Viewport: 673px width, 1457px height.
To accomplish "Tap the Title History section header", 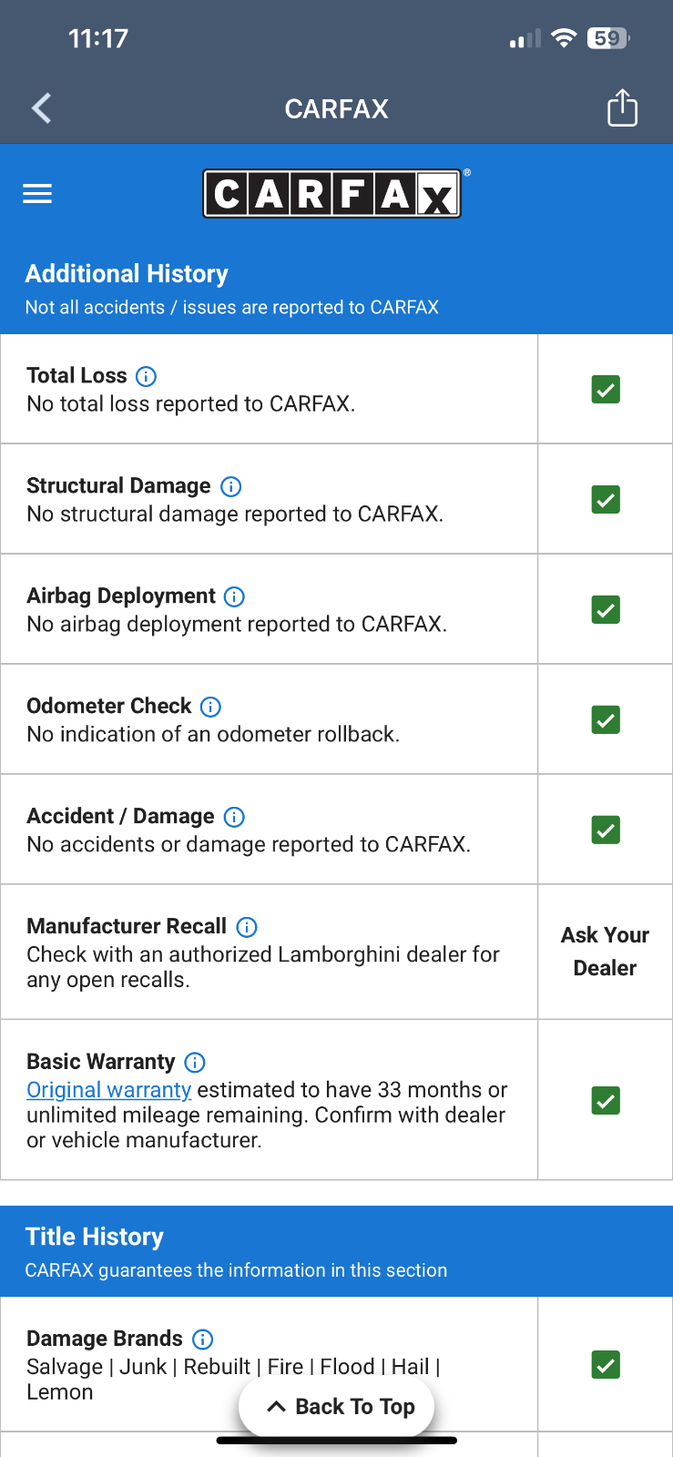I will 95,1237.
